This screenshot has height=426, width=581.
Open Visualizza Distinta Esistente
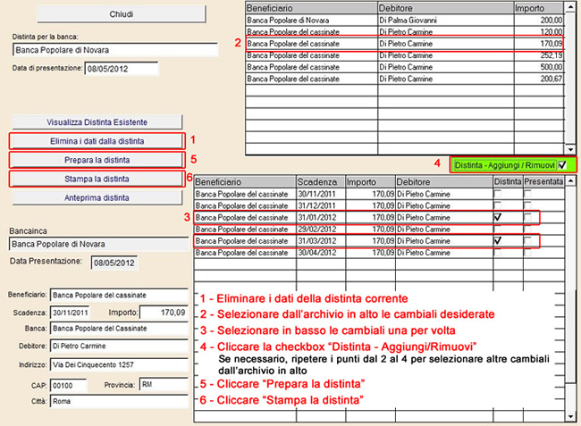tap(97, 122)
